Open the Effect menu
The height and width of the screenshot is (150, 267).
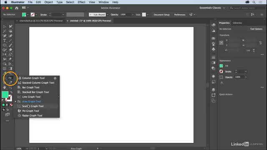point(81,2)
